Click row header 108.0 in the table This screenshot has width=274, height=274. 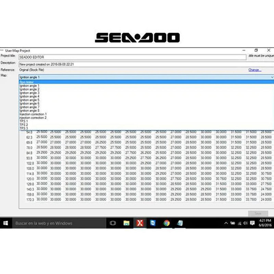click(x=30, y=169)
